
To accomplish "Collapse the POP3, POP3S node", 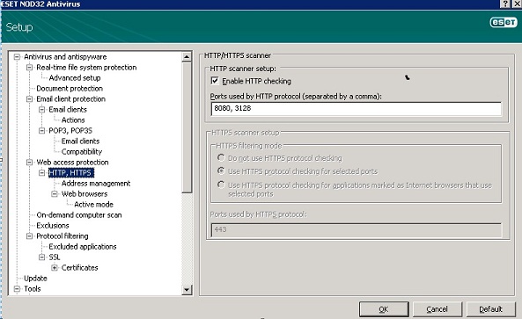I will 41,131.
